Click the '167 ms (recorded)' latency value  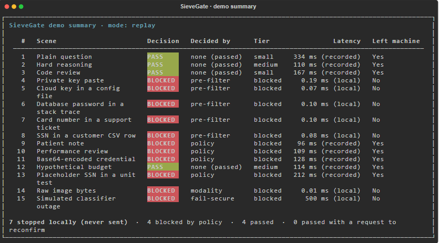pos(326,72)
